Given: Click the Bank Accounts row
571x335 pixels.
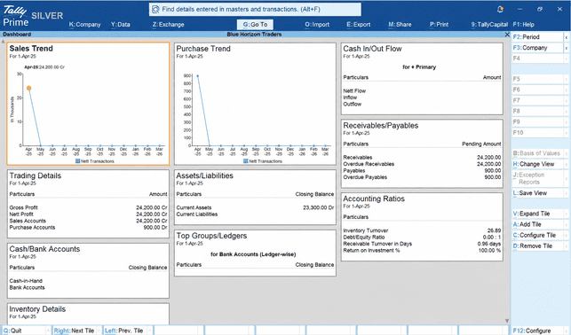Looking at the screenshot, I should click(88, 287).
